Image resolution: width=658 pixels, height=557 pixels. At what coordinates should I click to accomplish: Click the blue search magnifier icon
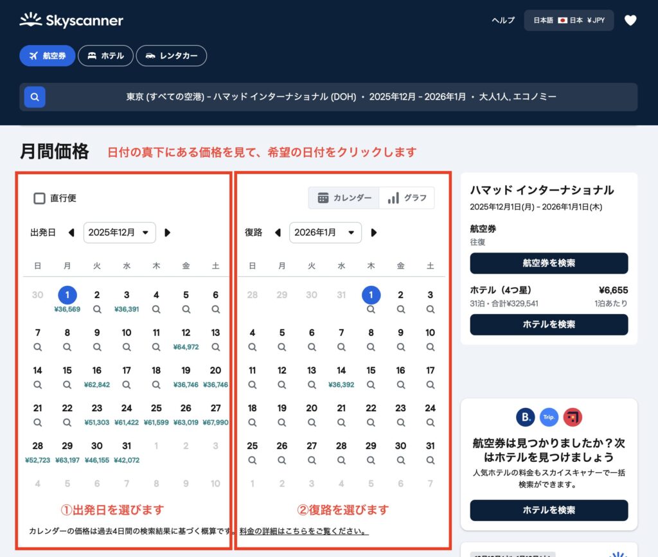[x=34, y=97]
